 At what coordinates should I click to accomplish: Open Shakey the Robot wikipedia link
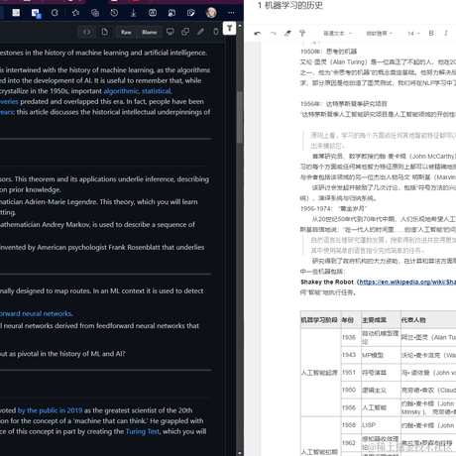coord(407,282)
